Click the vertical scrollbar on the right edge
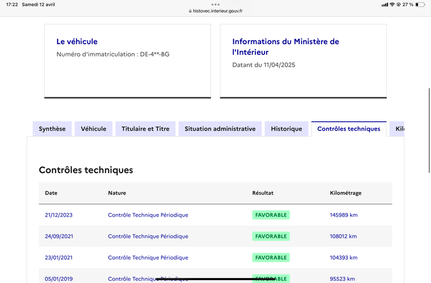The image size is (431, 283). pos(429,130)
